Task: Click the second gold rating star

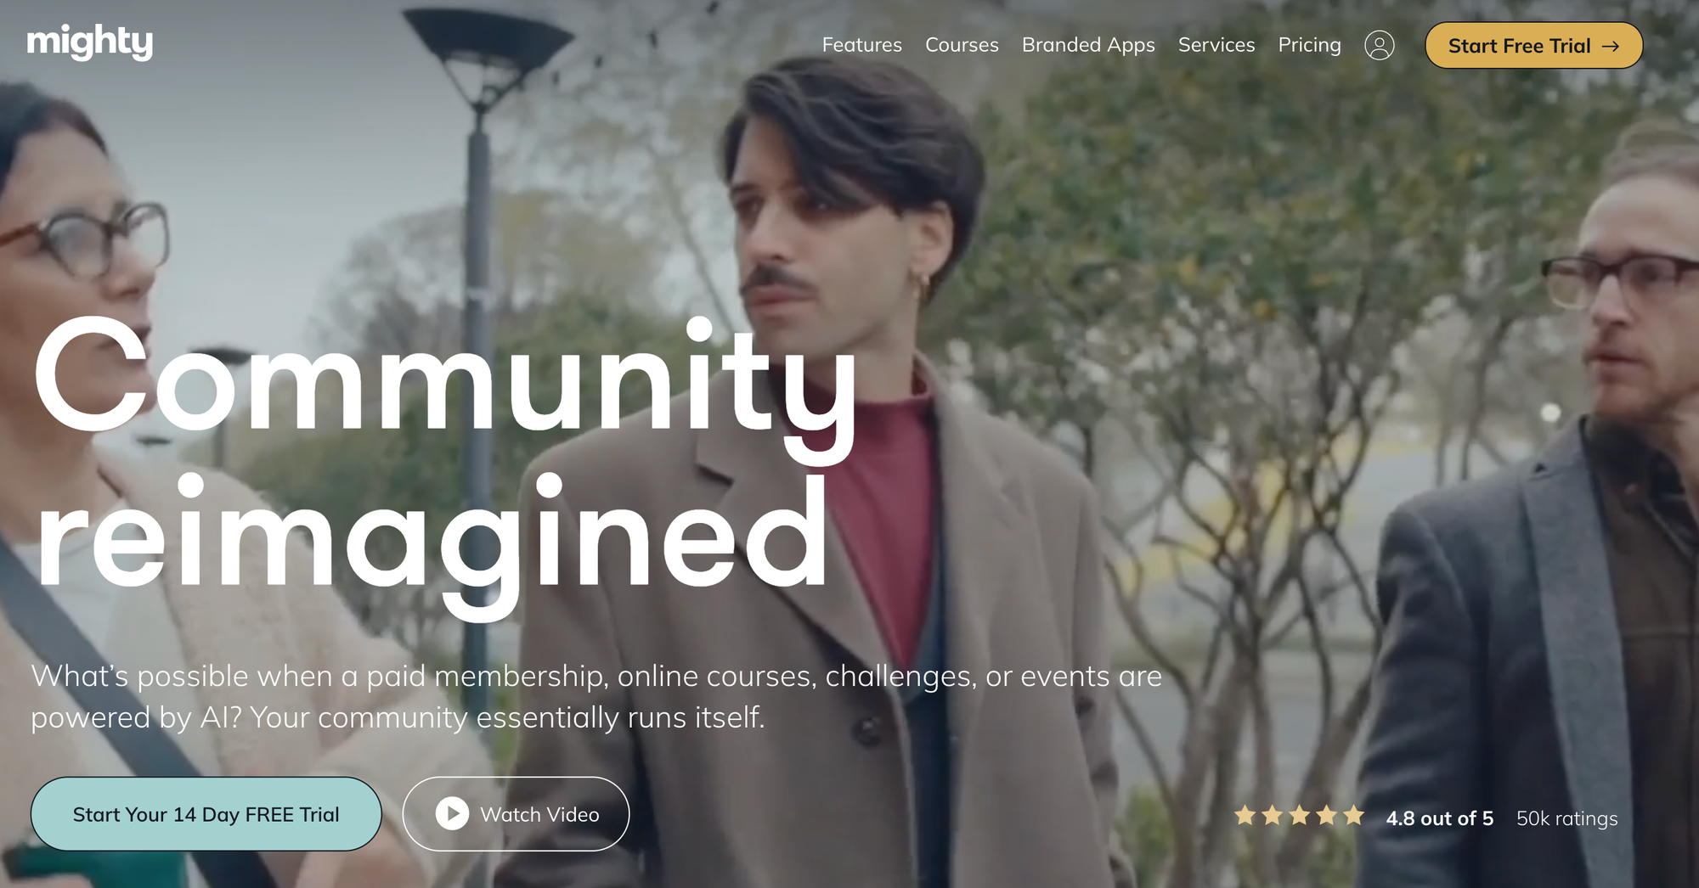Action: coord(1273,816)
